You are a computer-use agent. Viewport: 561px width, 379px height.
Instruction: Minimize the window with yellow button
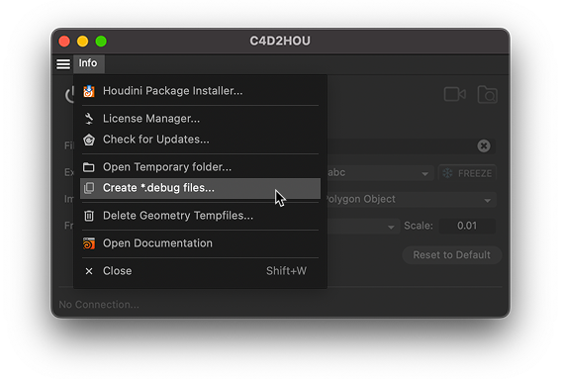click(83, 42)
